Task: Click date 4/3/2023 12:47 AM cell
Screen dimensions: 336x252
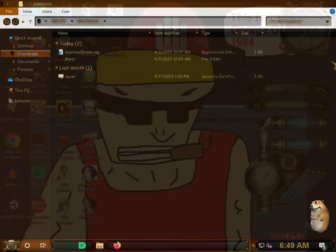Action: pos(172,52)
